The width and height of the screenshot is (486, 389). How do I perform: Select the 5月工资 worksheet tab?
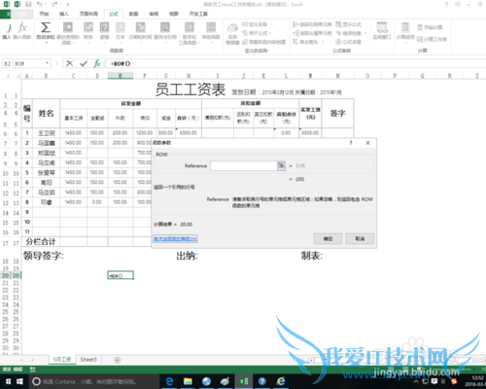pos(62,360)
